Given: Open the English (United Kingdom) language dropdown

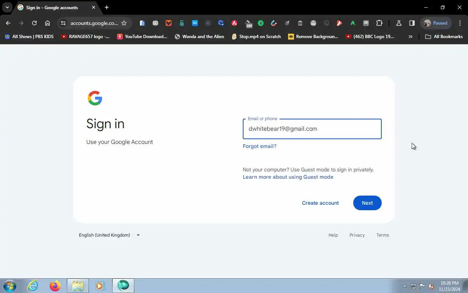Looking at the screenshot, I should (109, 235).
